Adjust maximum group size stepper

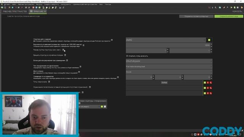pyautogui.click(x=211, y=51)
